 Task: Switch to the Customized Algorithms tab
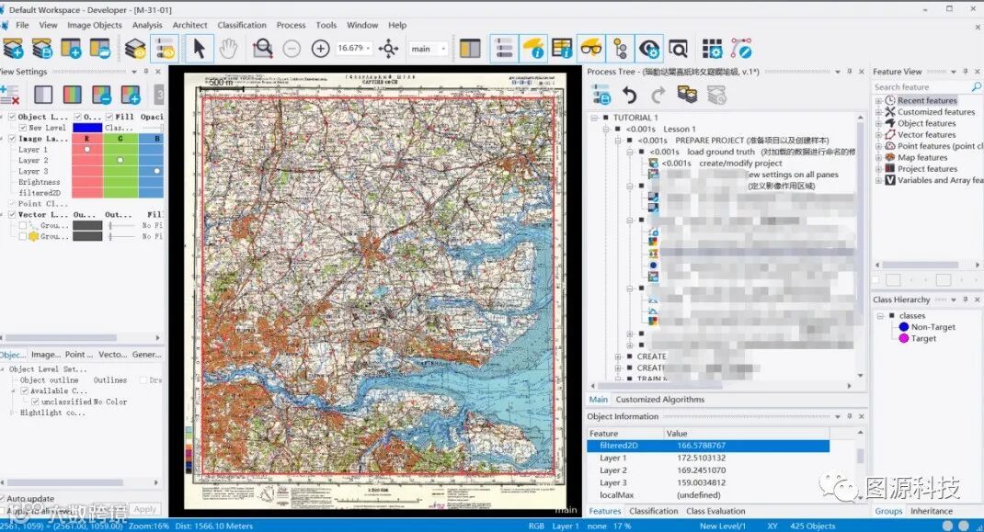click(660, 399)
